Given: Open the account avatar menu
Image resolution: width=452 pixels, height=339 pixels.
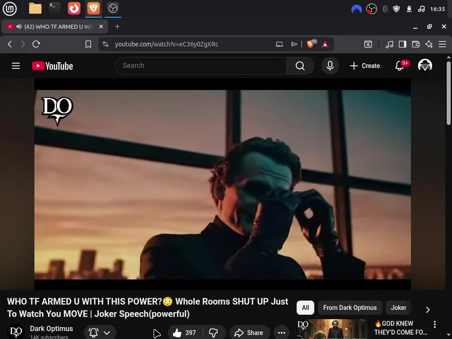Looking at the screenshot, I should (425, 65).
